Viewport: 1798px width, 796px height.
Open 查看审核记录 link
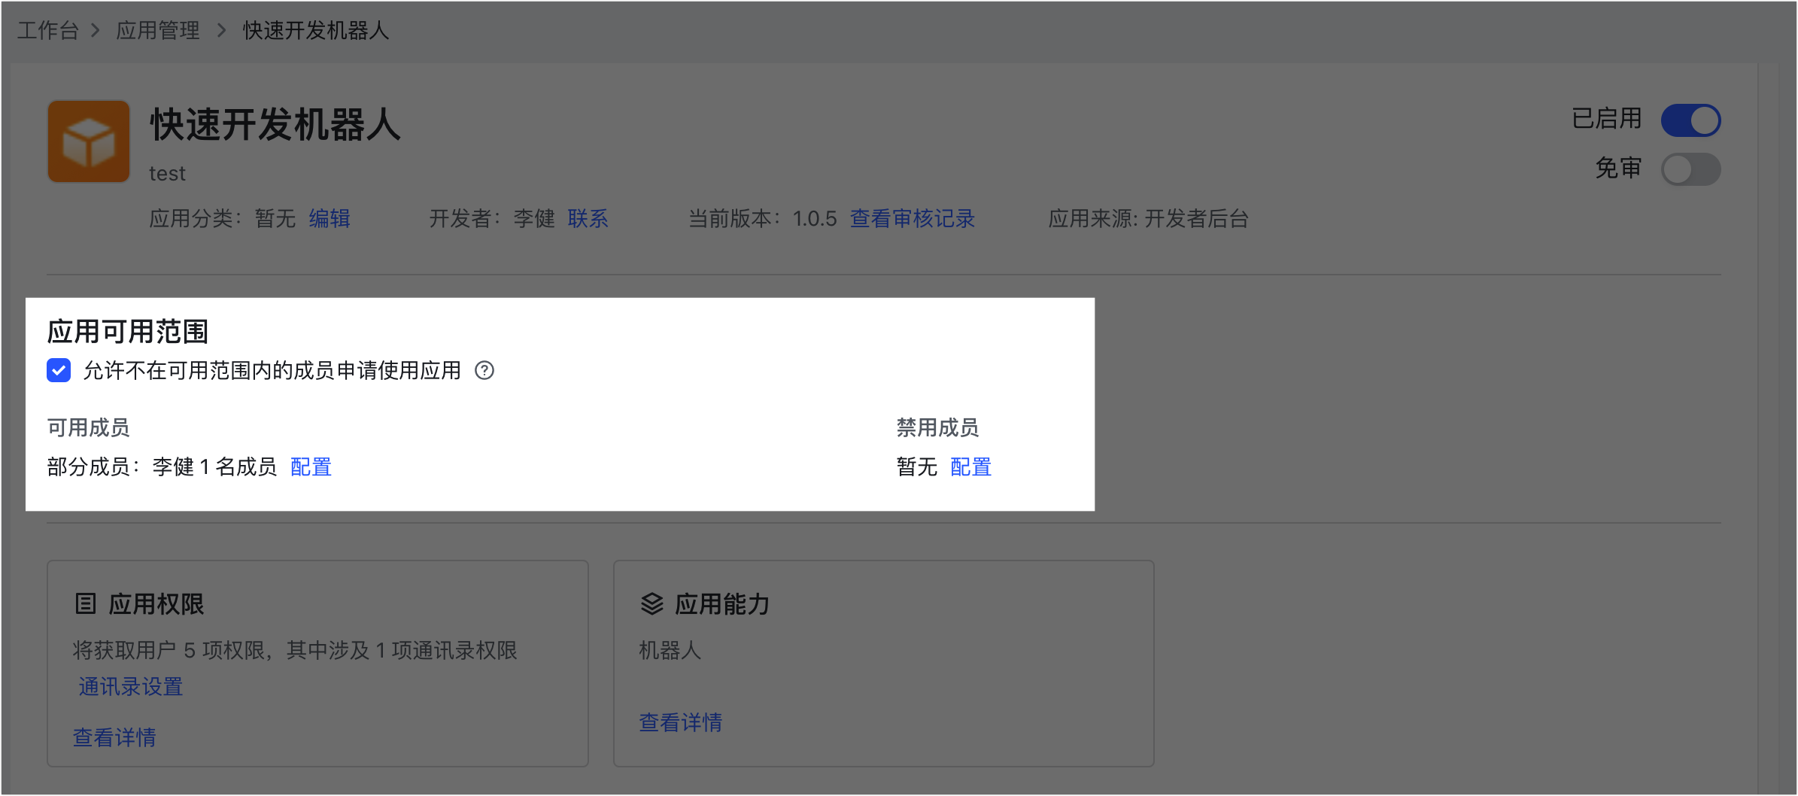click(x=912, y=219)
